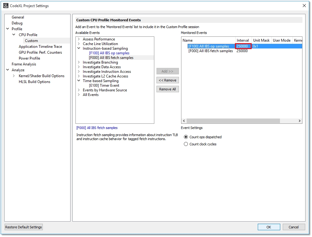
Task: Close the CodeXL Project Settings dialog
Action: point(304,6)
